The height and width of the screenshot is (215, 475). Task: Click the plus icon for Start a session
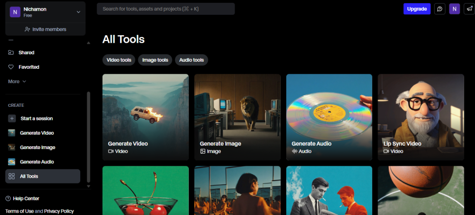12,118
